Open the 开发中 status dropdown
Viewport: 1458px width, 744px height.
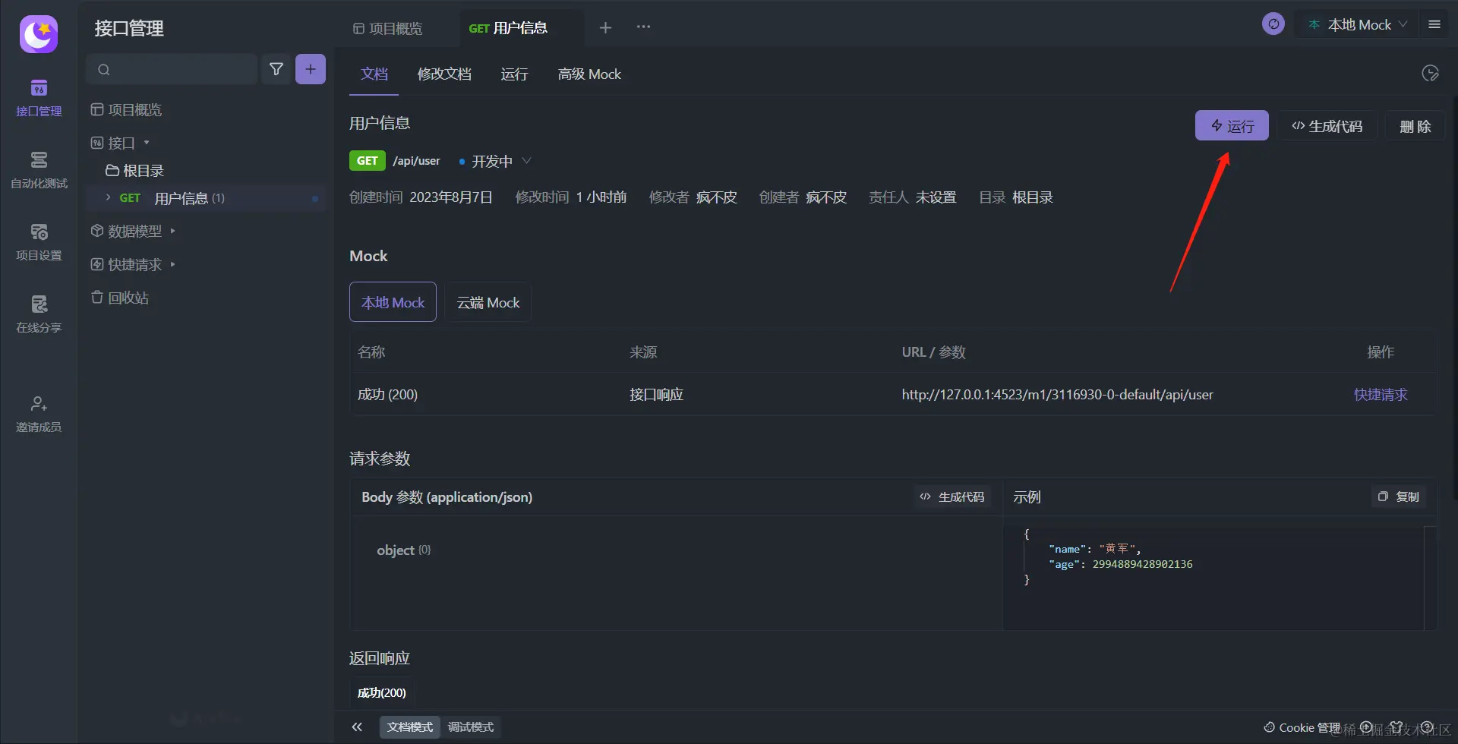pos(494,160)
